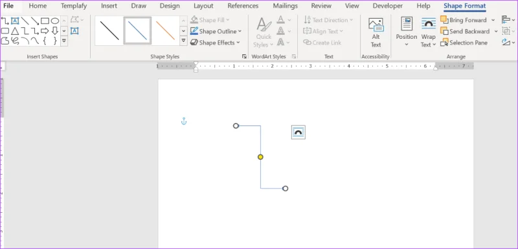
Task: Select the Left Brace shape
Action: tap(45, 41)
